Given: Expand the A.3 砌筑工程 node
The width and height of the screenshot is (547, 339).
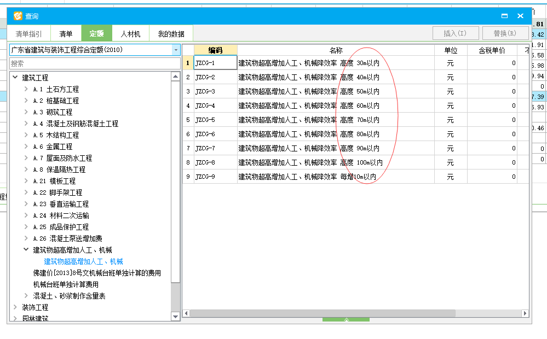Looking at the screenshot, I should [x=26, y=112].
